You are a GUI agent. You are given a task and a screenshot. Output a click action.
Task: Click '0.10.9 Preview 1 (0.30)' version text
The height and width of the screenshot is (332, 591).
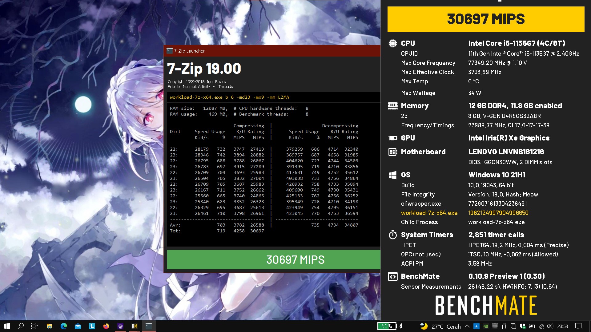(506, 276)
